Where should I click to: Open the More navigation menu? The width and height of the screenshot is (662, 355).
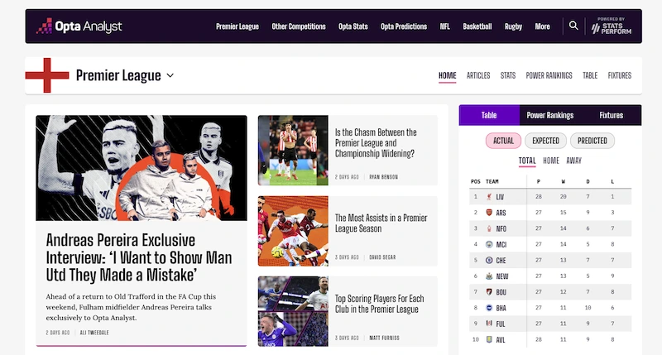542,26
